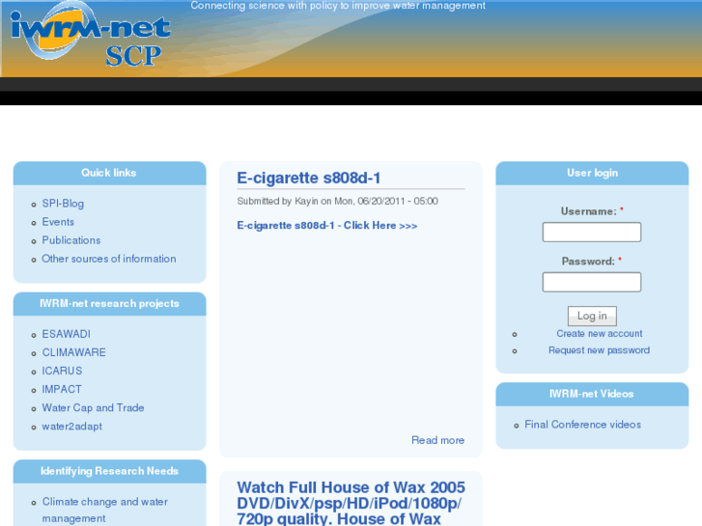The image size is (702, 526).
Task: Go to the Events page
Action: [x=58, y=222]
